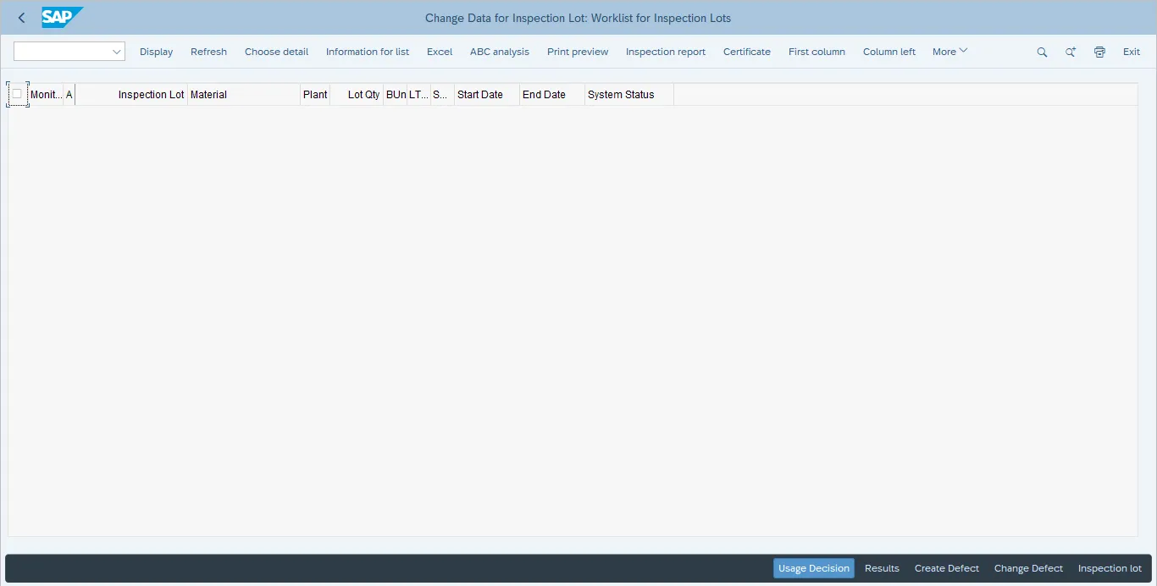Open the Excel export option

(x=440, y=52)
